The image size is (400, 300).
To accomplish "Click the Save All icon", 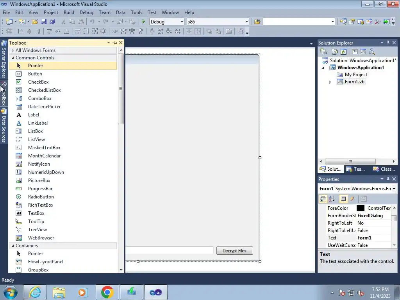I will (x=52, y=22).
